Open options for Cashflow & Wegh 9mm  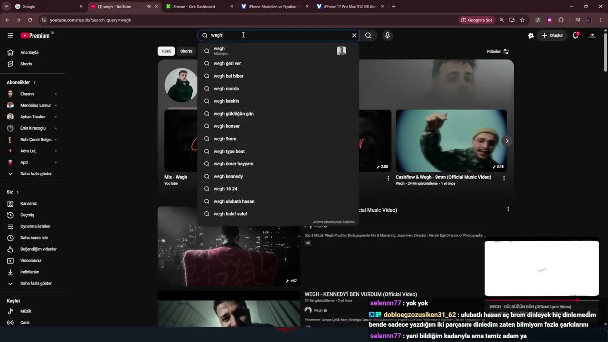click(504, 178)
